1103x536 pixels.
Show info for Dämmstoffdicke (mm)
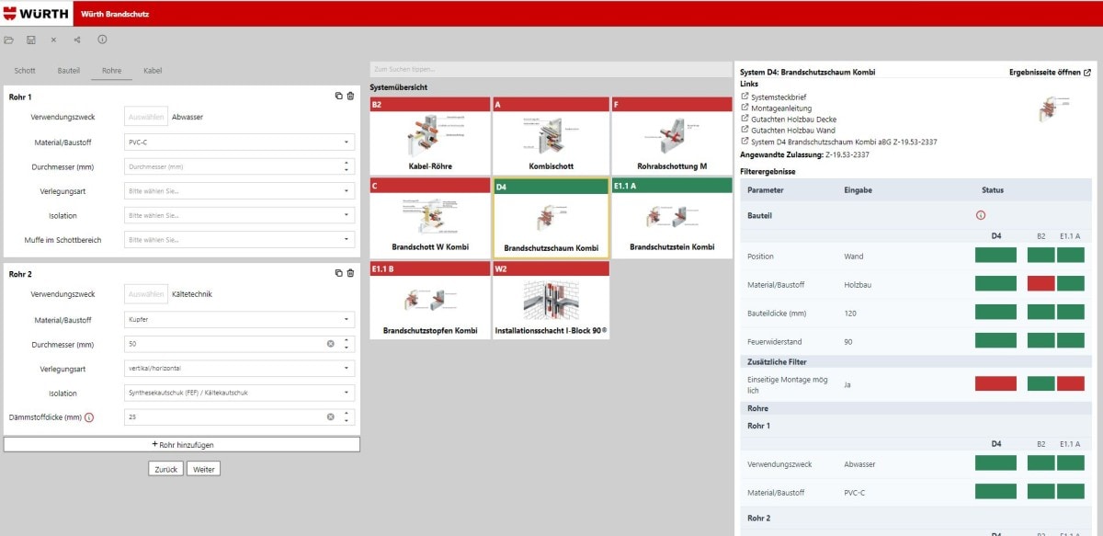(89, 417)
